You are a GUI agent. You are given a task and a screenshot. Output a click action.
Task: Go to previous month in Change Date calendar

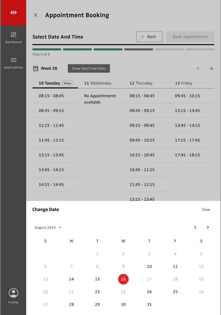[195, 227]
